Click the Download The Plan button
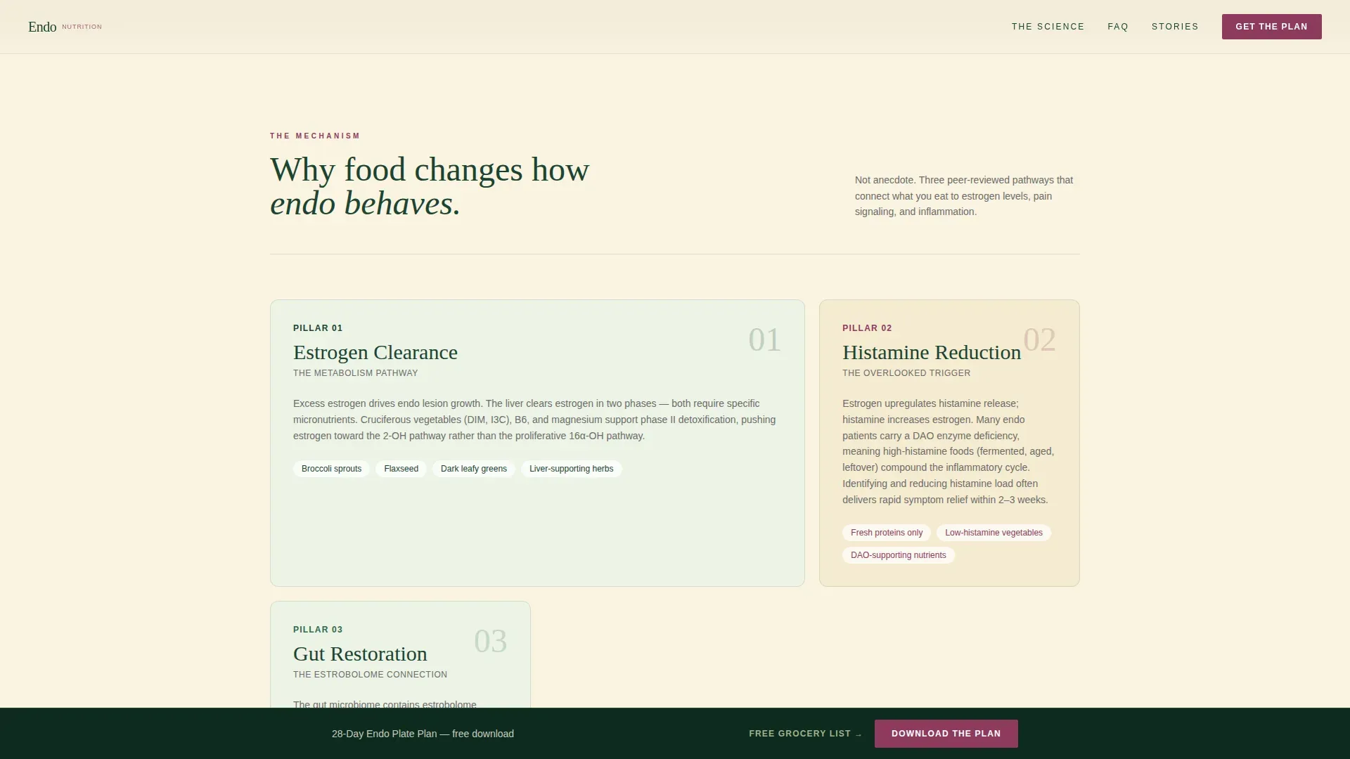Screen dimensions: 1350x759 (x=946, y=733)
